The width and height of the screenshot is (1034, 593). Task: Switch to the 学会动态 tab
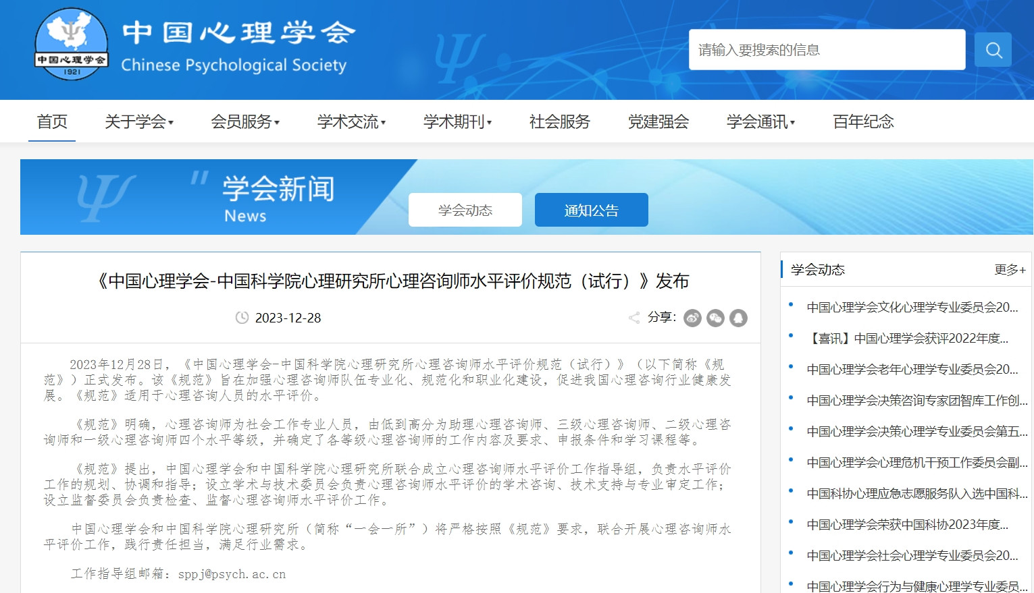click(465, 210)
